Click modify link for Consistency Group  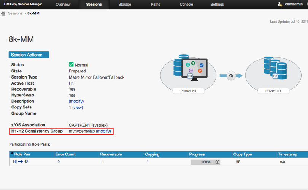(x=103, y=131)
